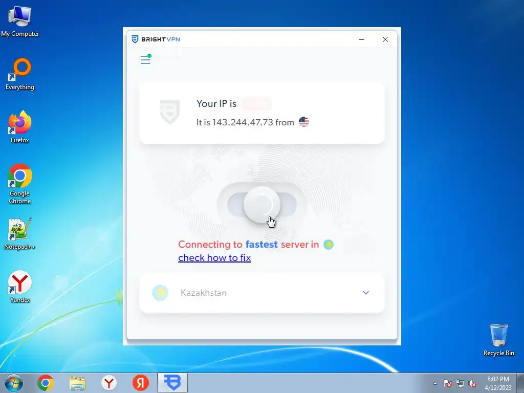524x393 pixels.
Task: Select the Google Chrome desktop shortcut
Action: coord(20,184)
